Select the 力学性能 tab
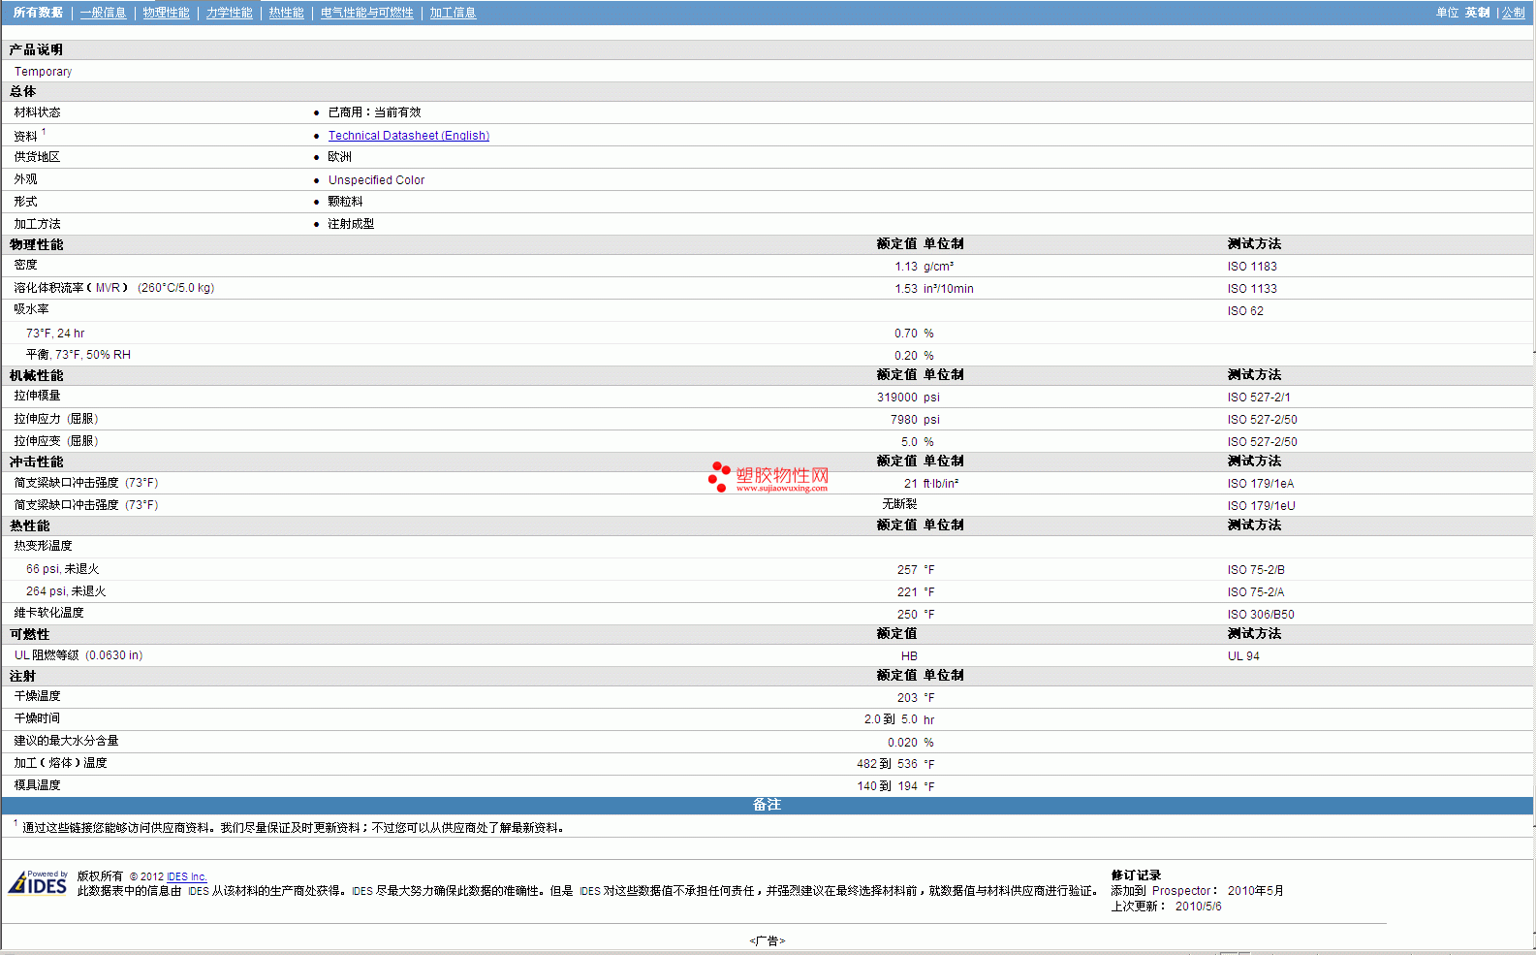The image size is (1536, 955). click(229, 13)
